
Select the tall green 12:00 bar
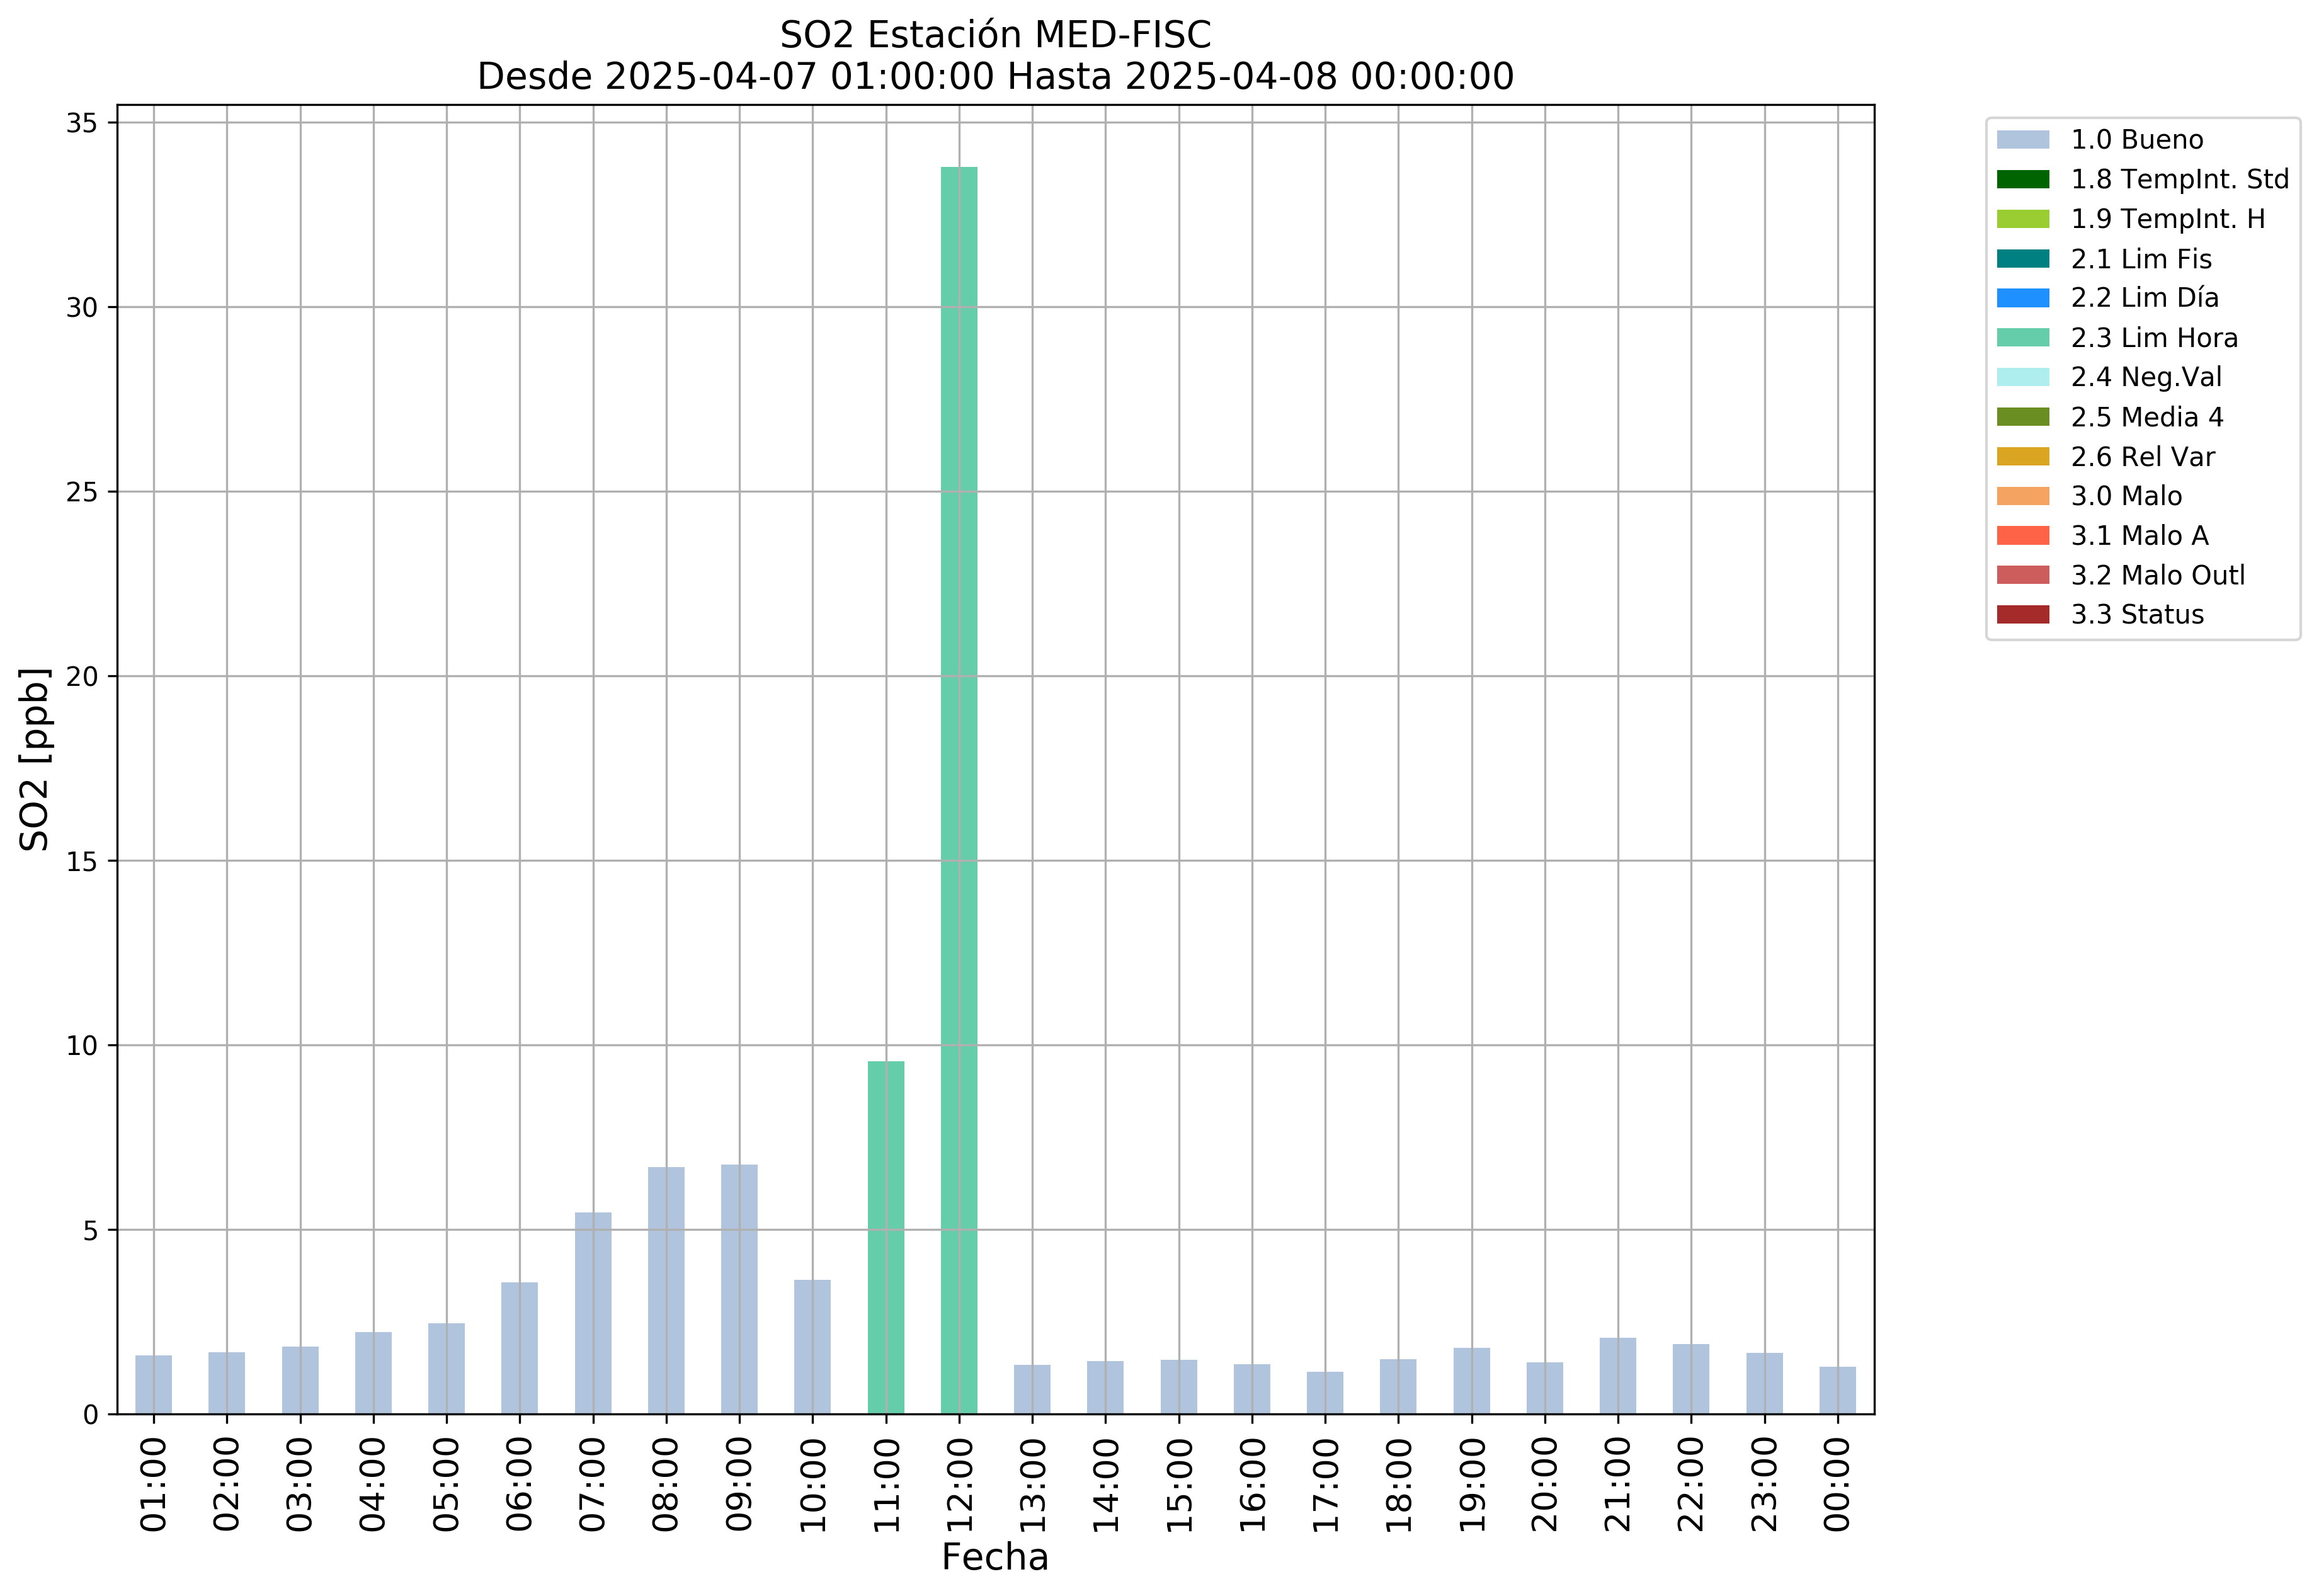point(959,790)
